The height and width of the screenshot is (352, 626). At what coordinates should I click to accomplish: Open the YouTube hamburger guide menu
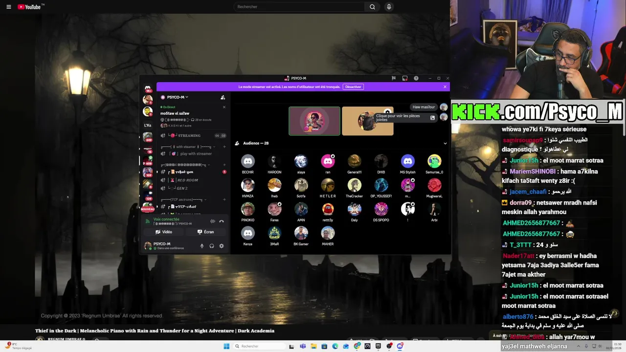click(x=8, y=7)
